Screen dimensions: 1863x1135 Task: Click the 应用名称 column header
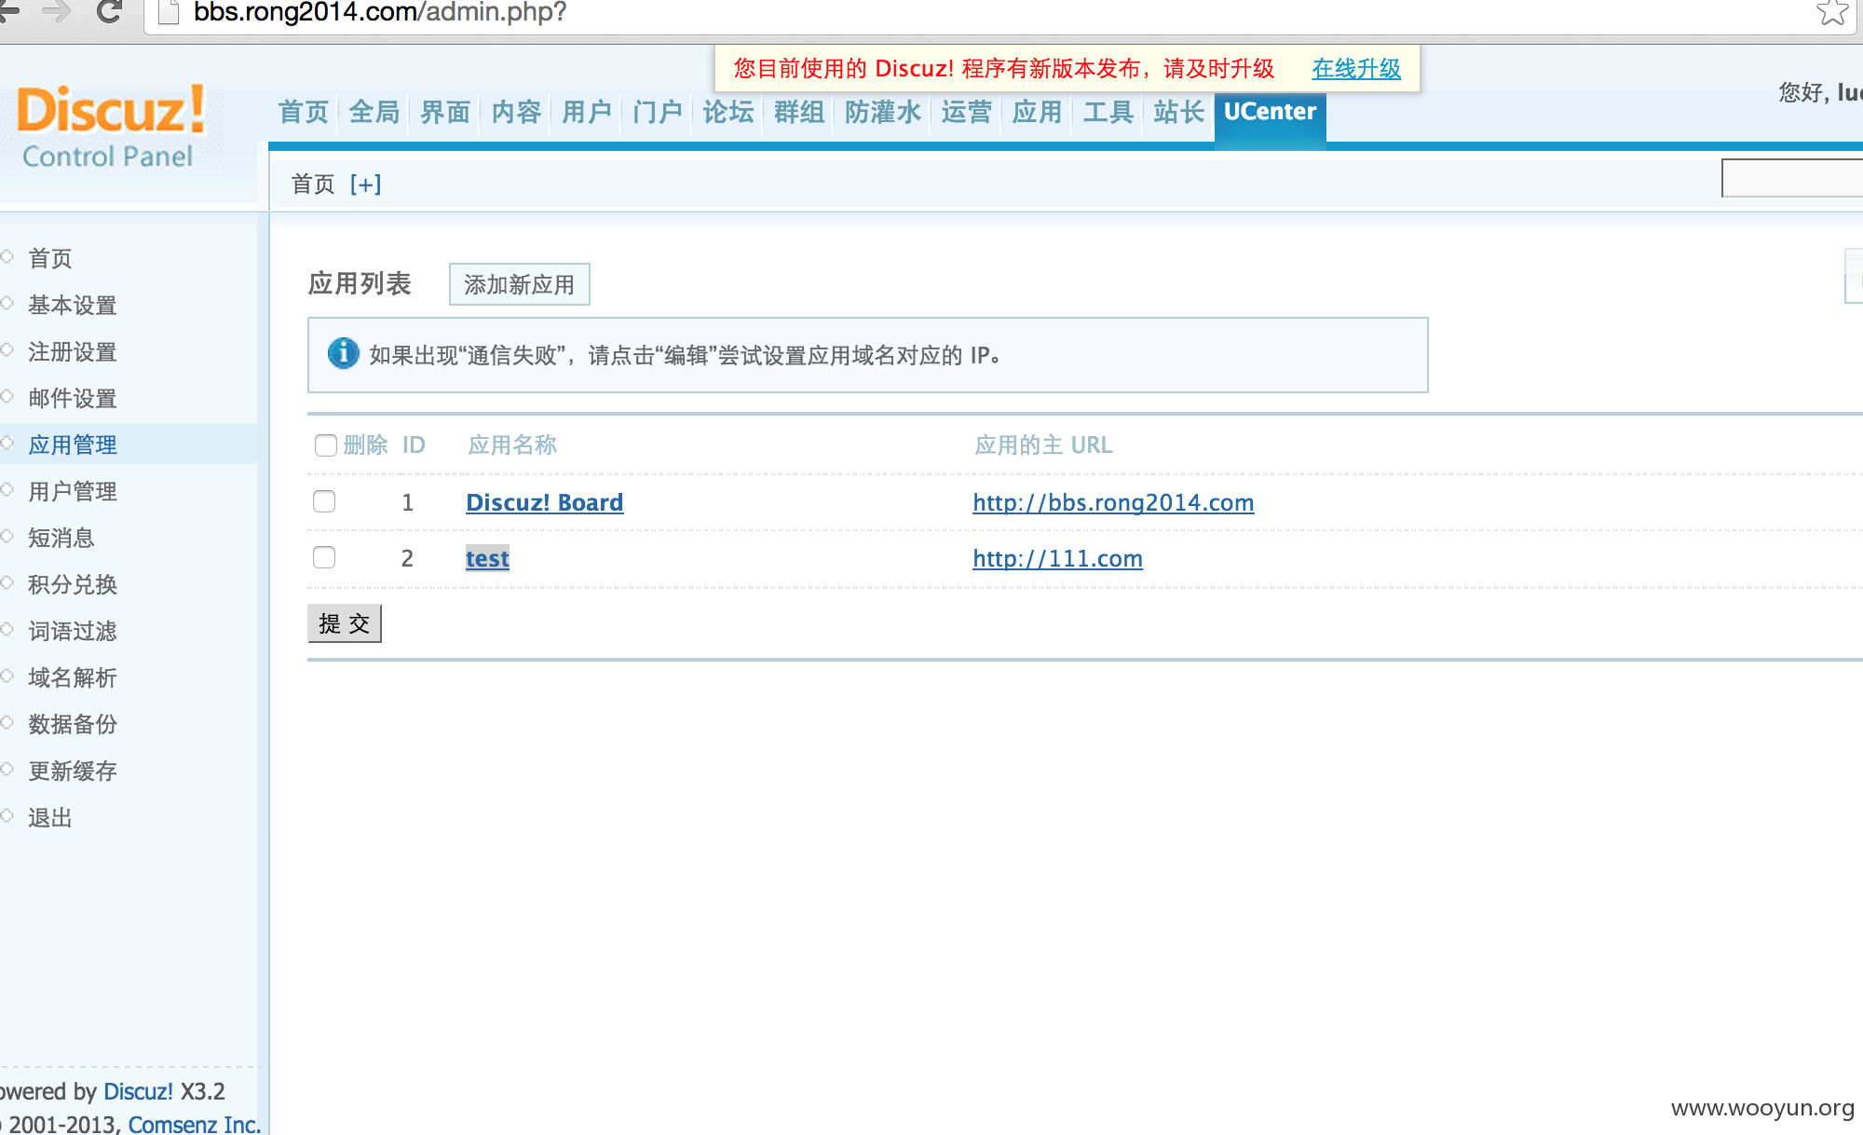[x=512, y=445]
